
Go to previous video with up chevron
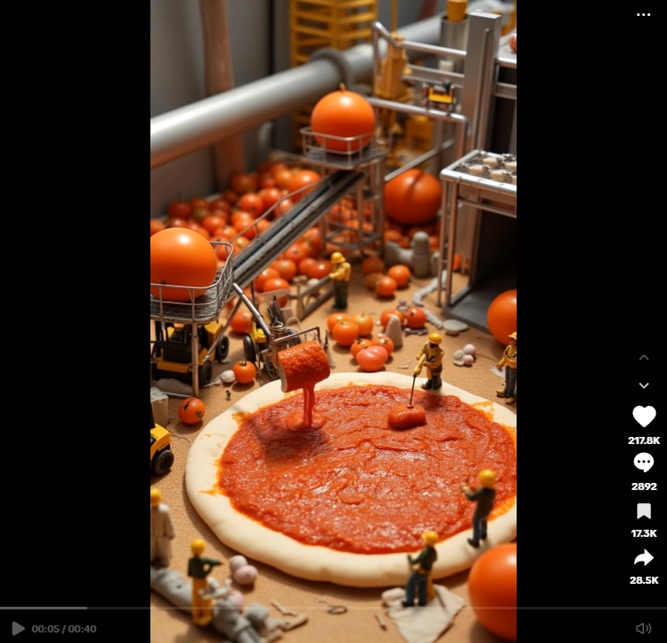(x=644, y=357)
